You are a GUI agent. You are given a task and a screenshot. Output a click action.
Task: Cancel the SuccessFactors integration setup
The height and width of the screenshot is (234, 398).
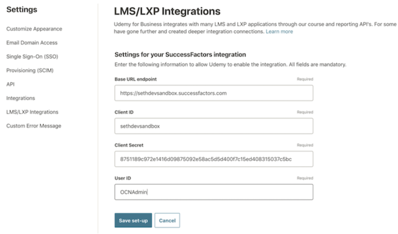click(x=167, y=220)
